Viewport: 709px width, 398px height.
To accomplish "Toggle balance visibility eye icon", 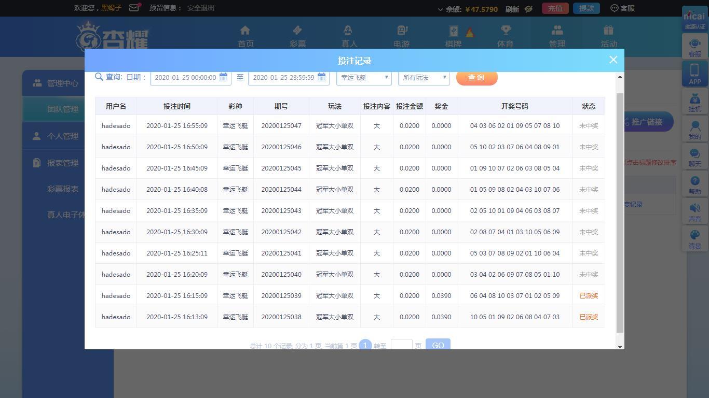I will click(528, 9).
